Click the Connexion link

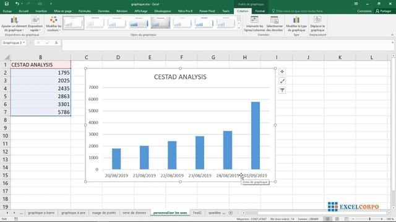364,11
